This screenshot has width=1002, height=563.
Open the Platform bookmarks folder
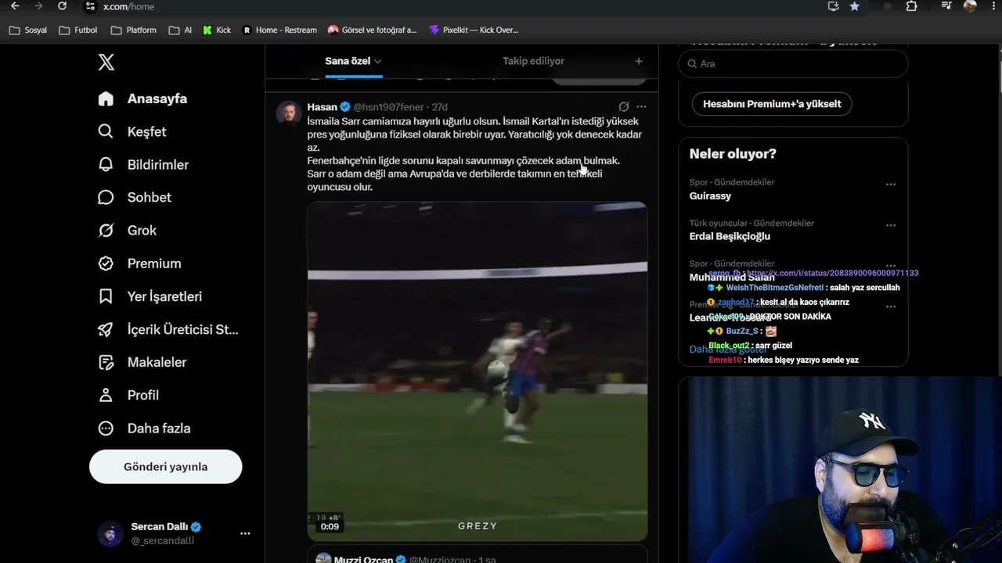click(134, 30)
